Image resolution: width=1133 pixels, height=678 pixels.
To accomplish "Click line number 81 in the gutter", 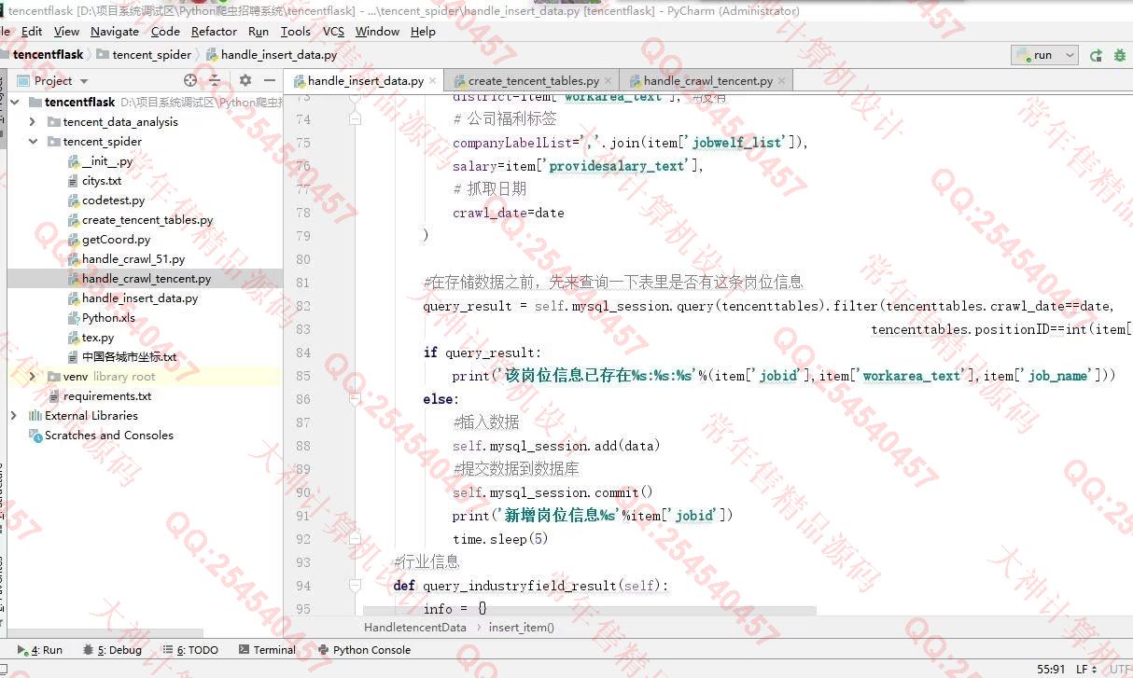I will [302, 283].
